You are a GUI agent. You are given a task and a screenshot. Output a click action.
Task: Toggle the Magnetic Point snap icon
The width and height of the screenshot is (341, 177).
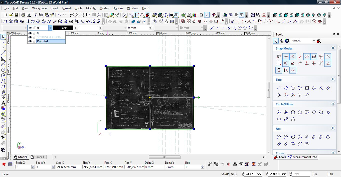point(279,70)
